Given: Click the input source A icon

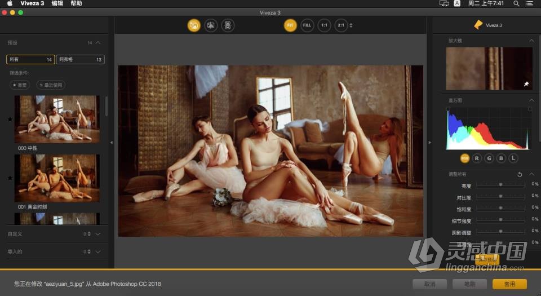Looking at the screenshot, I should (457, 3).
